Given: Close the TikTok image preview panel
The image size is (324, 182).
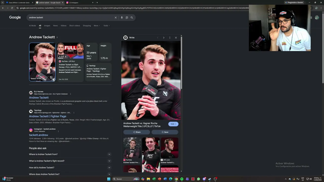Looking at the screenshot, I should coord(176,38).
